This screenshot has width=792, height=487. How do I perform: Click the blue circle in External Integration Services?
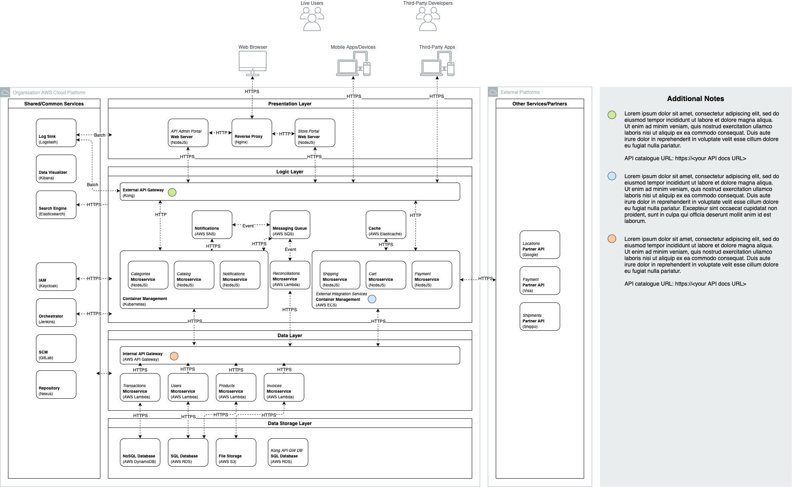pyautogui.click(x=372, y=298)
